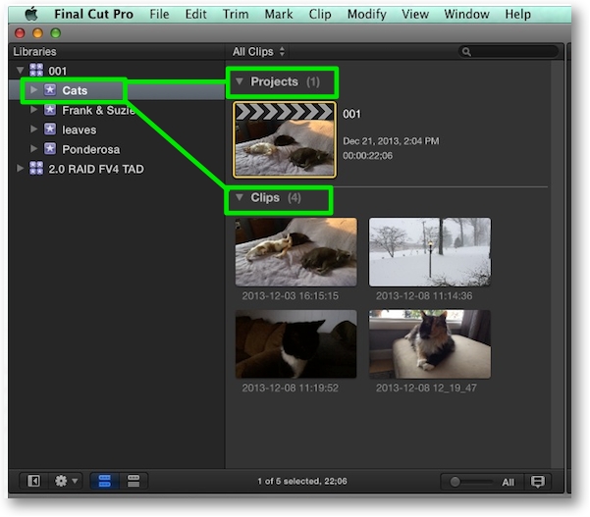
Task: Open the gear action menu
Action: click(66, 481)
